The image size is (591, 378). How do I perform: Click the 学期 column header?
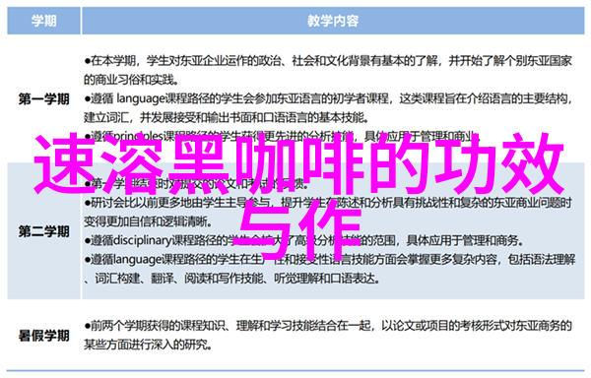tap(43, 21)
